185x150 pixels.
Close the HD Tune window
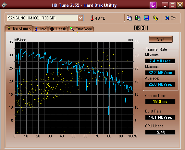tap(180, 5)
